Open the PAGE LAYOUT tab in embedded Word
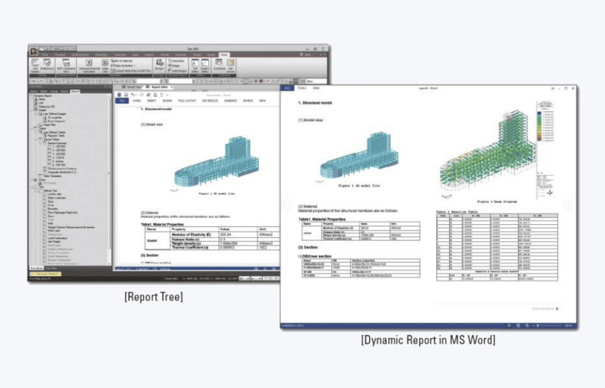 click(x=187, y=101)
